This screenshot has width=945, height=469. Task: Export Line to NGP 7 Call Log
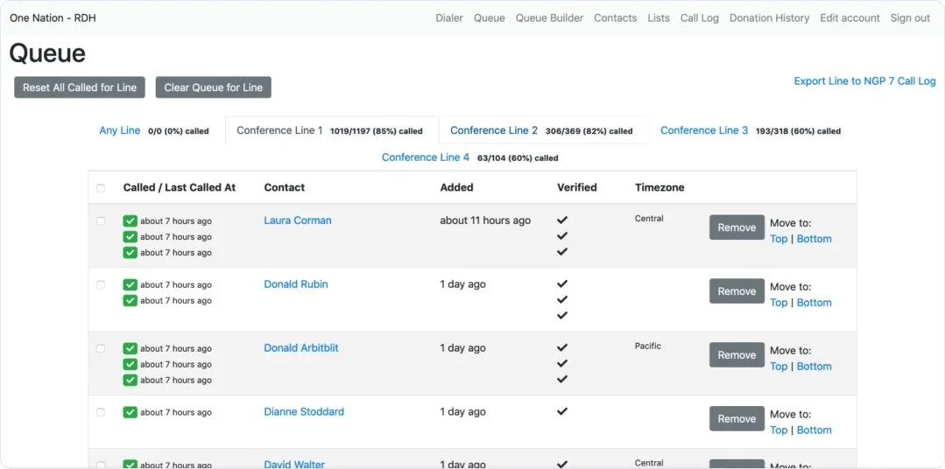click(x=864, y=81)
